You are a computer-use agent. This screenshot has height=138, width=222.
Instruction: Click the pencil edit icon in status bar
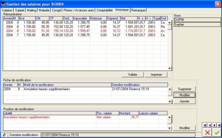[x=4, y=135]
